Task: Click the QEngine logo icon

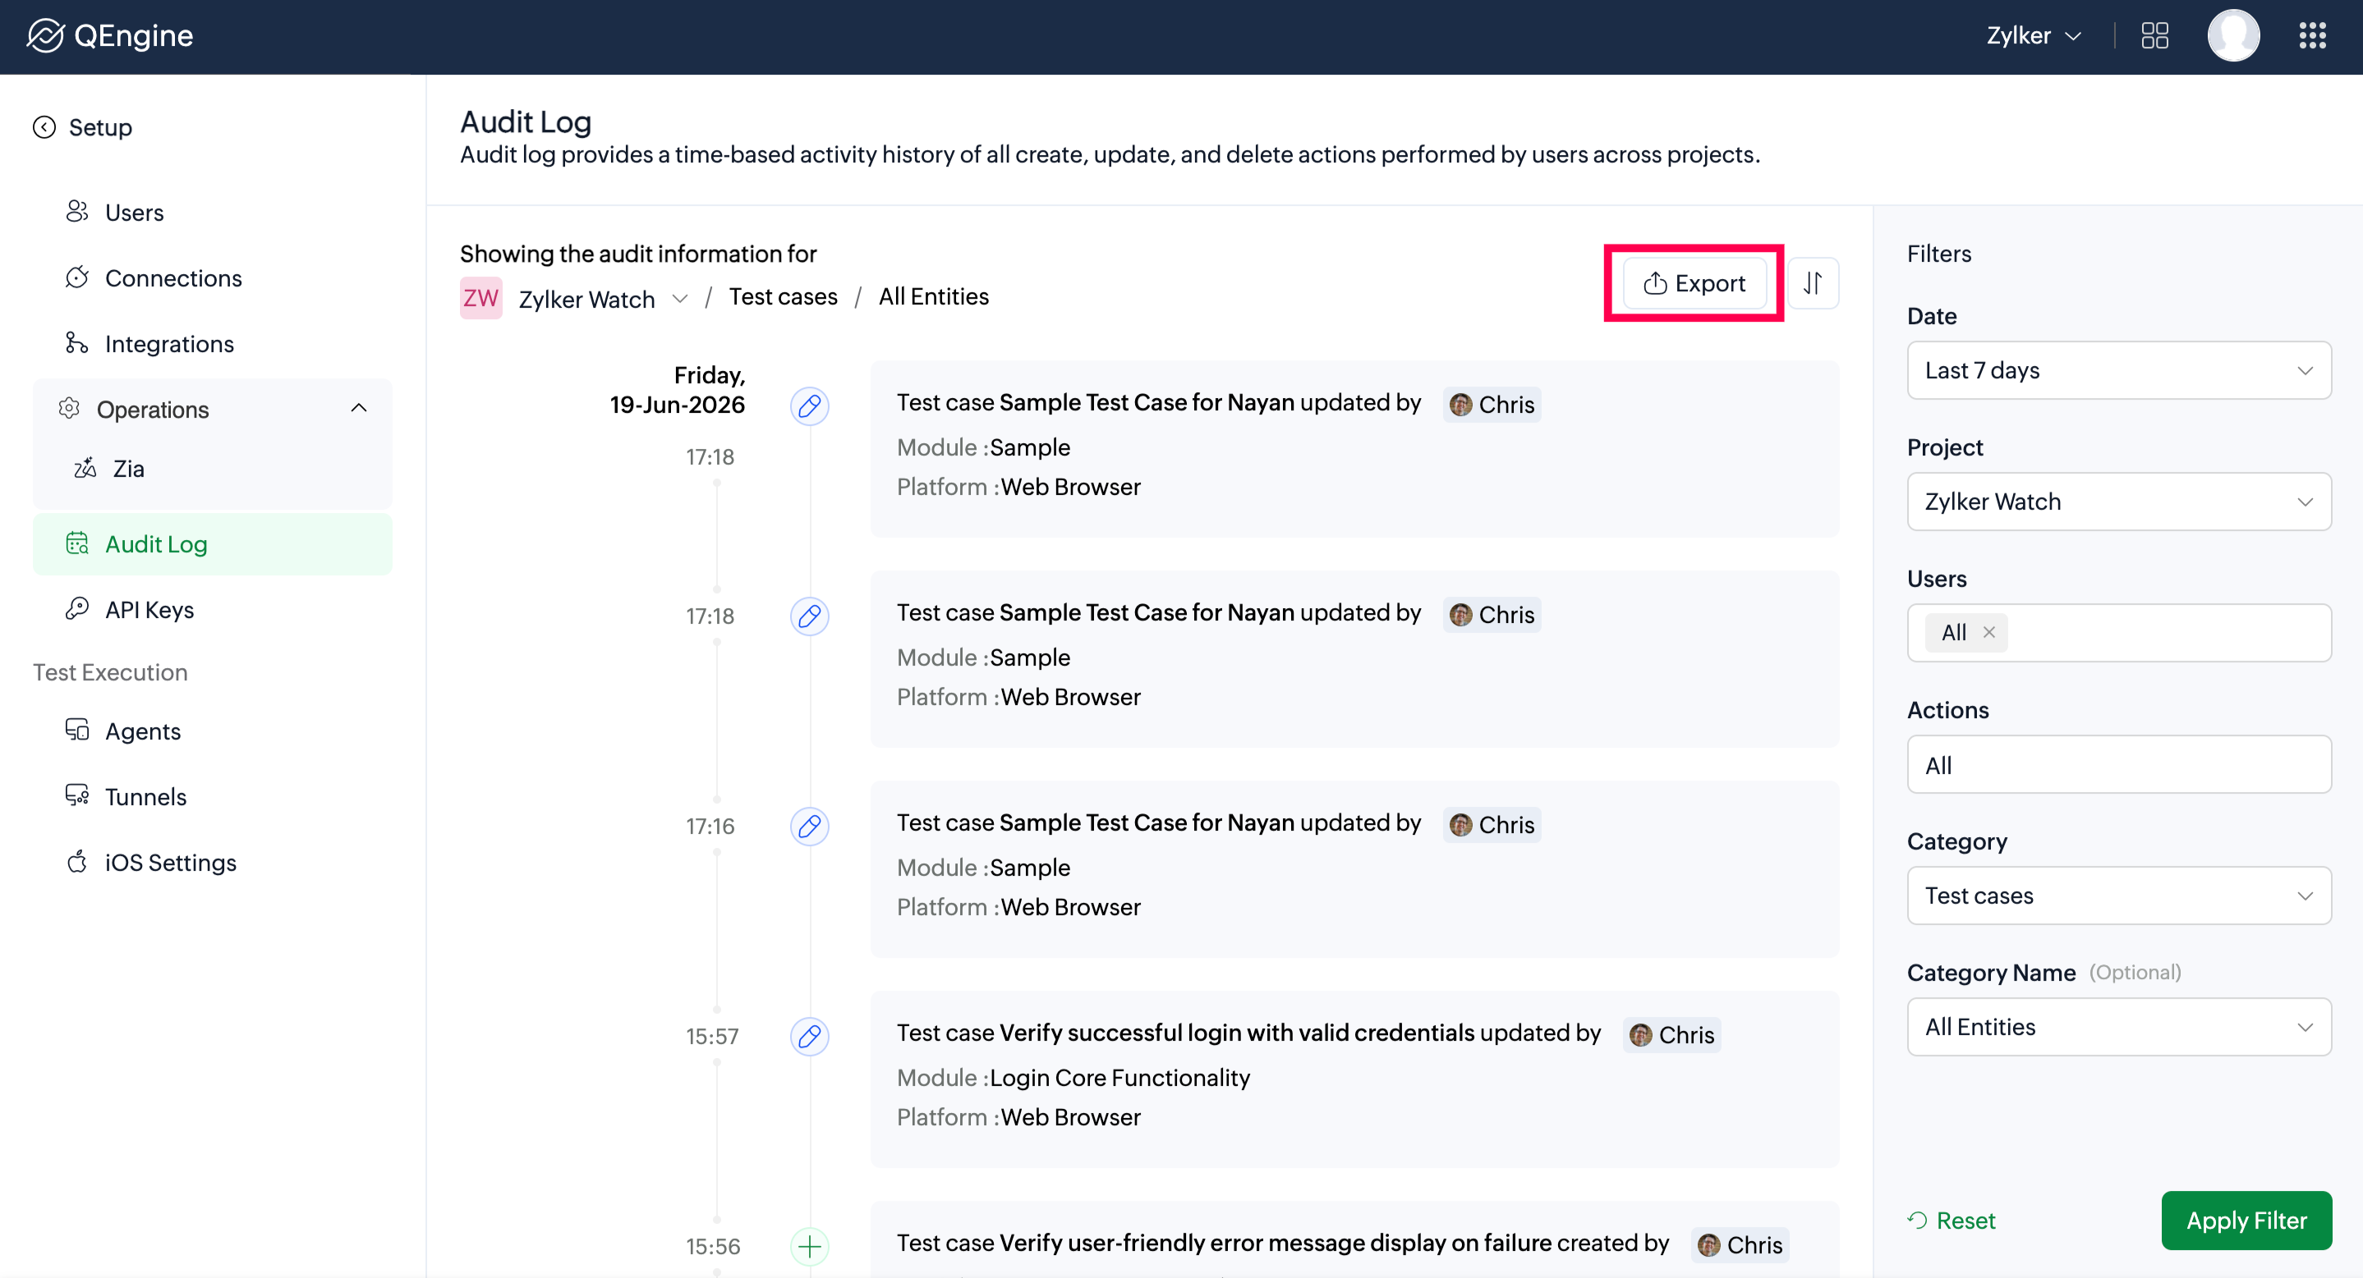Action: [x=45, y=36]
